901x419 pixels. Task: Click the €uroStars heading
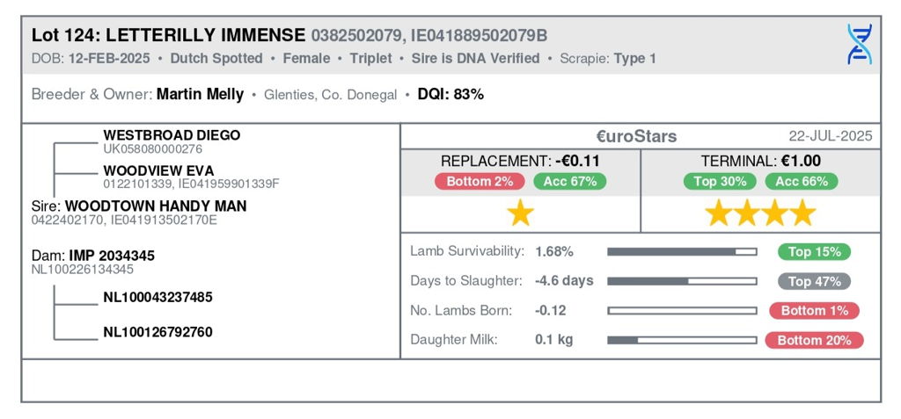click(636, 136)
